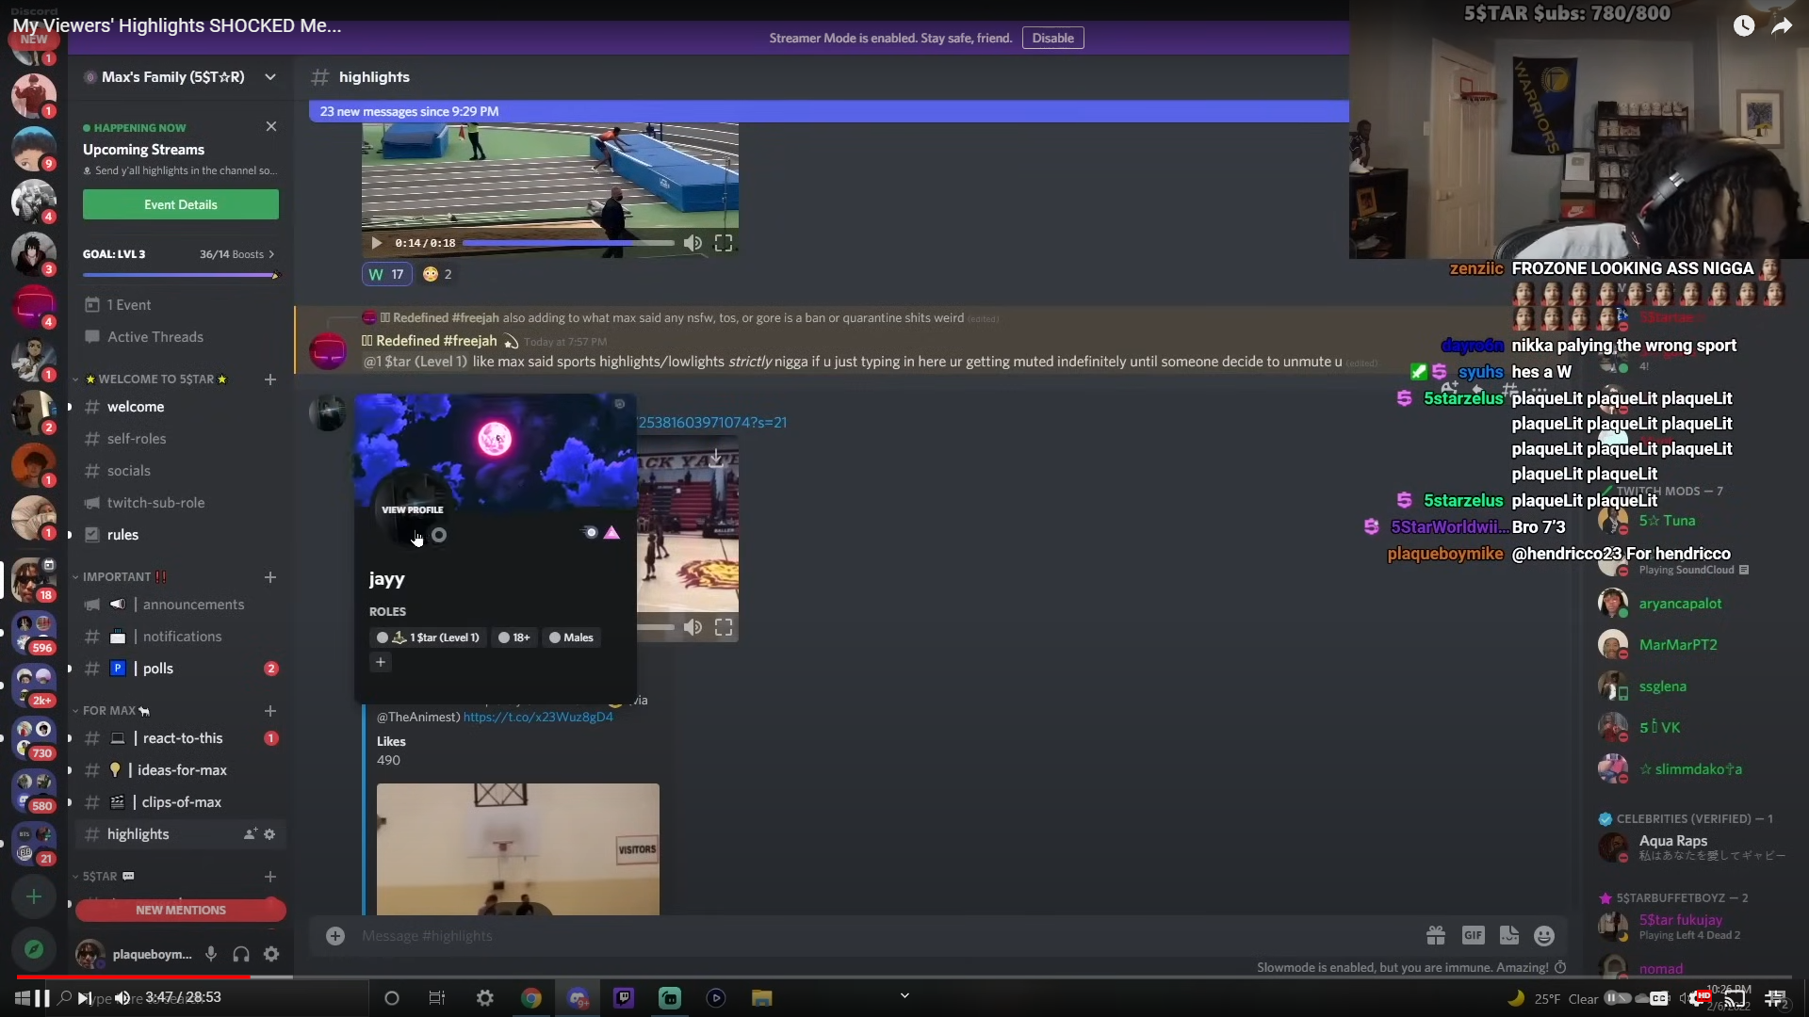This screenshot has width=1809, height=1017.
Task: Toggle the emoji reaction with 2 votes
Action: tap(437, 274)
